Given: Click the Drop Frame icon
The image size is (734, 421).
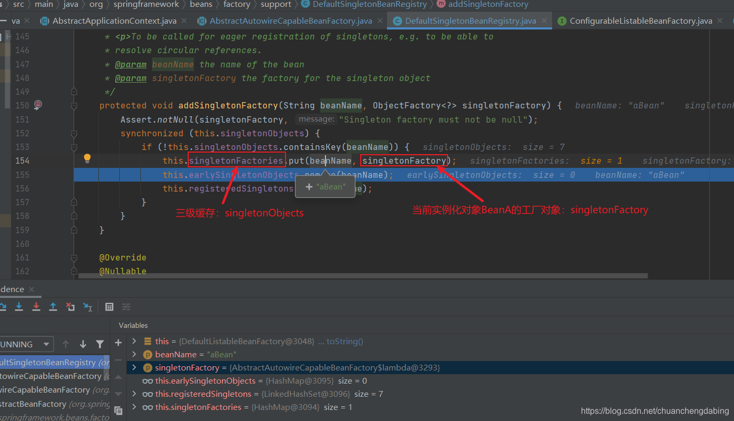Looking at the screenshot, I should (x=70, y=306).
